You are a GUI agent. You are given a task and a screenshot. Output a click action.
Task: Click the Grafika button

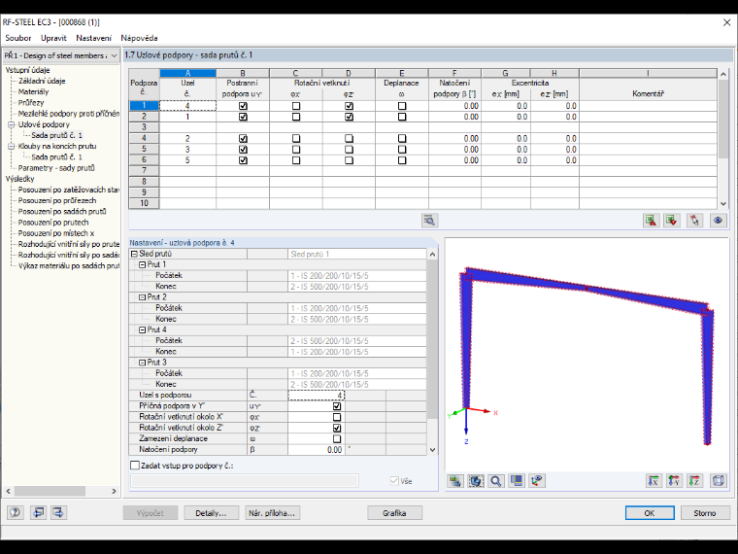coord(394,513)
